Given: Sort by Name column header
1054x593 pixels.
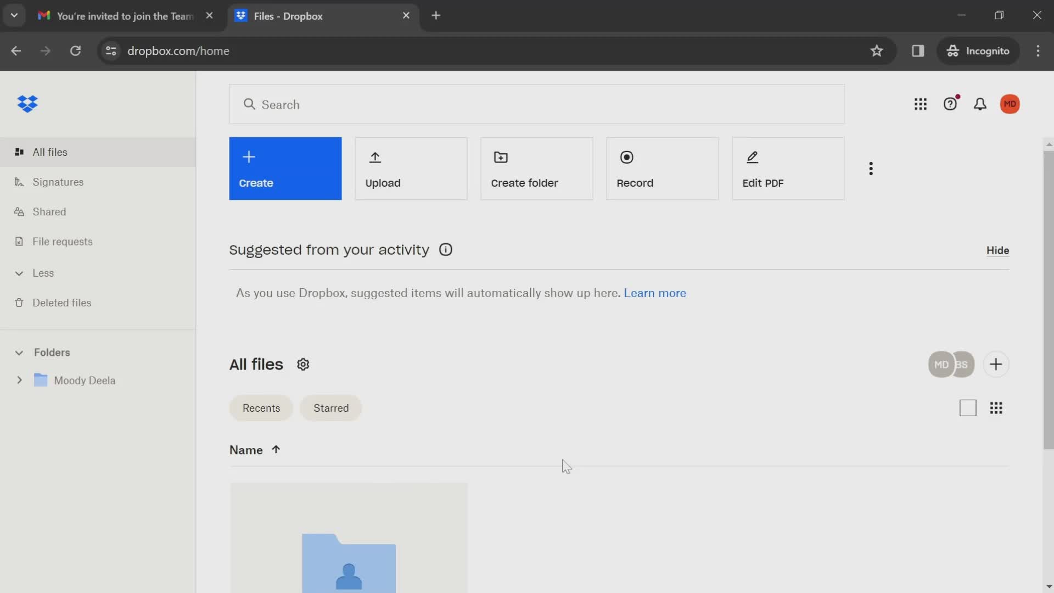Looking at the screenshot, I should point(246,450).
